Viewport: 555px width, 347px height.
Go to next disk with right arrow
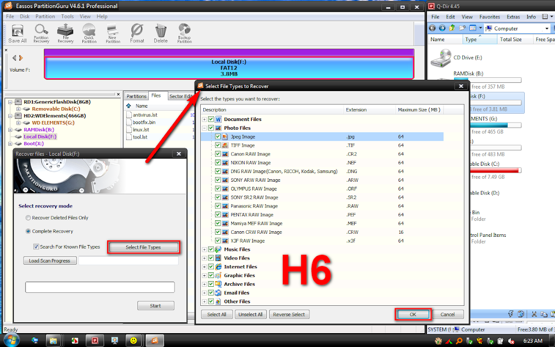tap(21, 58)
